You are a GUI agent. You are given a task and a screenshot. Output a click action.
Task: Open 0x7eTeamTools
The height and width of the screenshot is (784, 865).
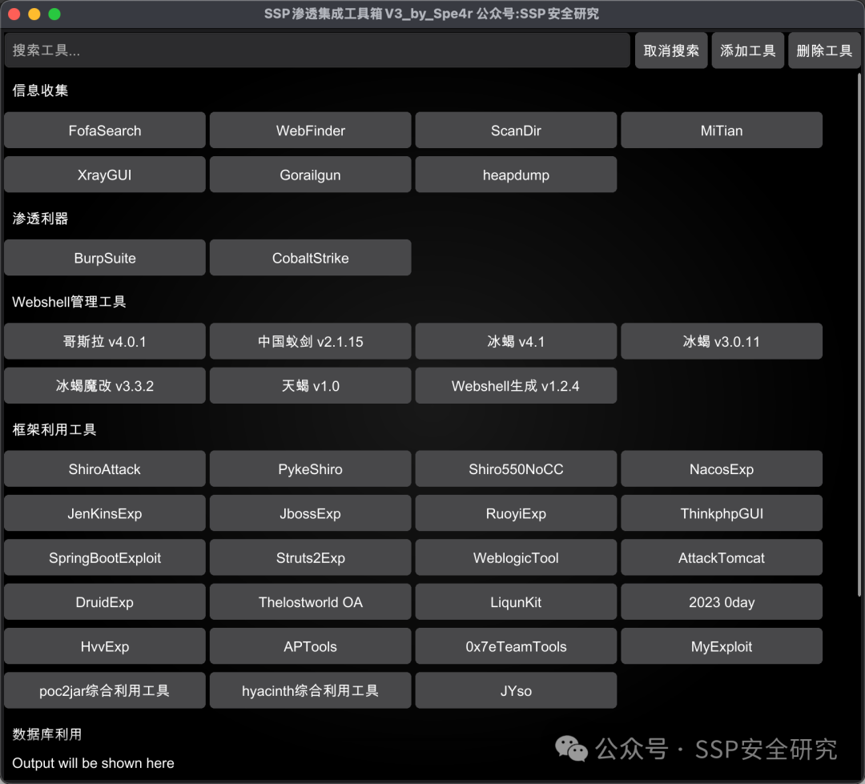coord(516,646)
